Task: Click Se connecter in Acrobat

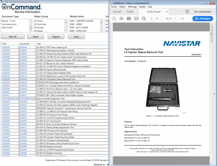Action: 203,12
